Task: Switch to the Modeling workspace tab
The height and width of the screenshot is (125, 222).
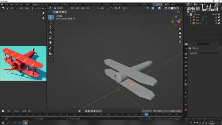Action: (x=45, y=5)
